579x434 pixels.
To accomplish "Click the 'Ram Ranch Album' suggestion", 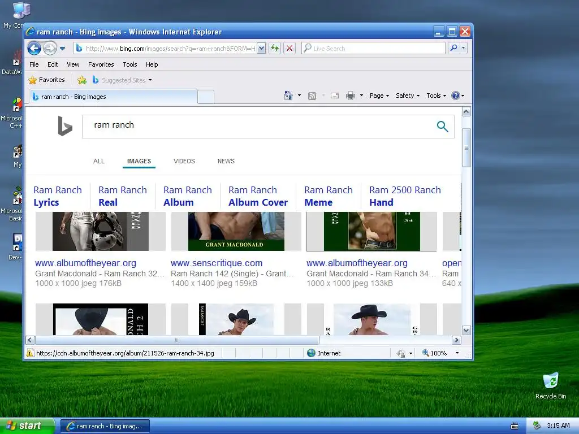I will click(x=188, y=196).
